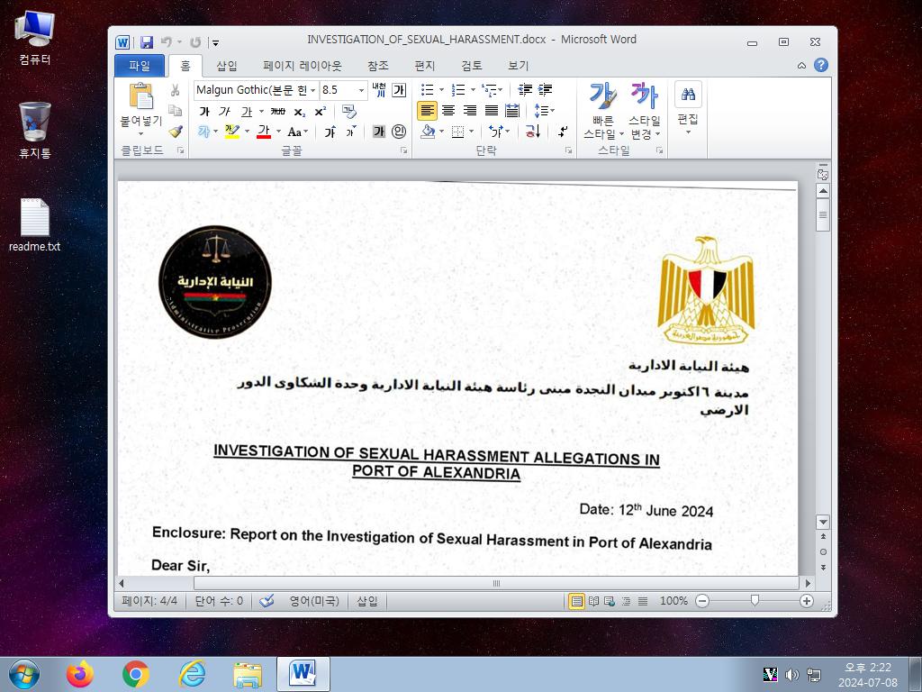Click the zoom slider handle

coord(755,600)
